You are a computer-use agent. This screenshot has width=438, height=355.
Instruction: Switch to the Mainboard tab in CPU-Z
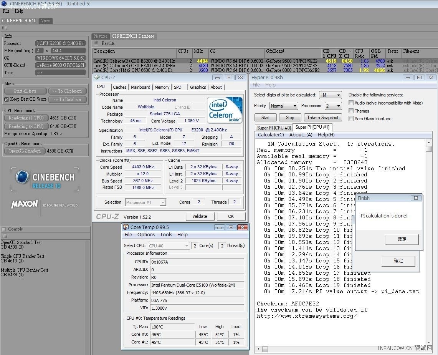(x=140, y=87)
